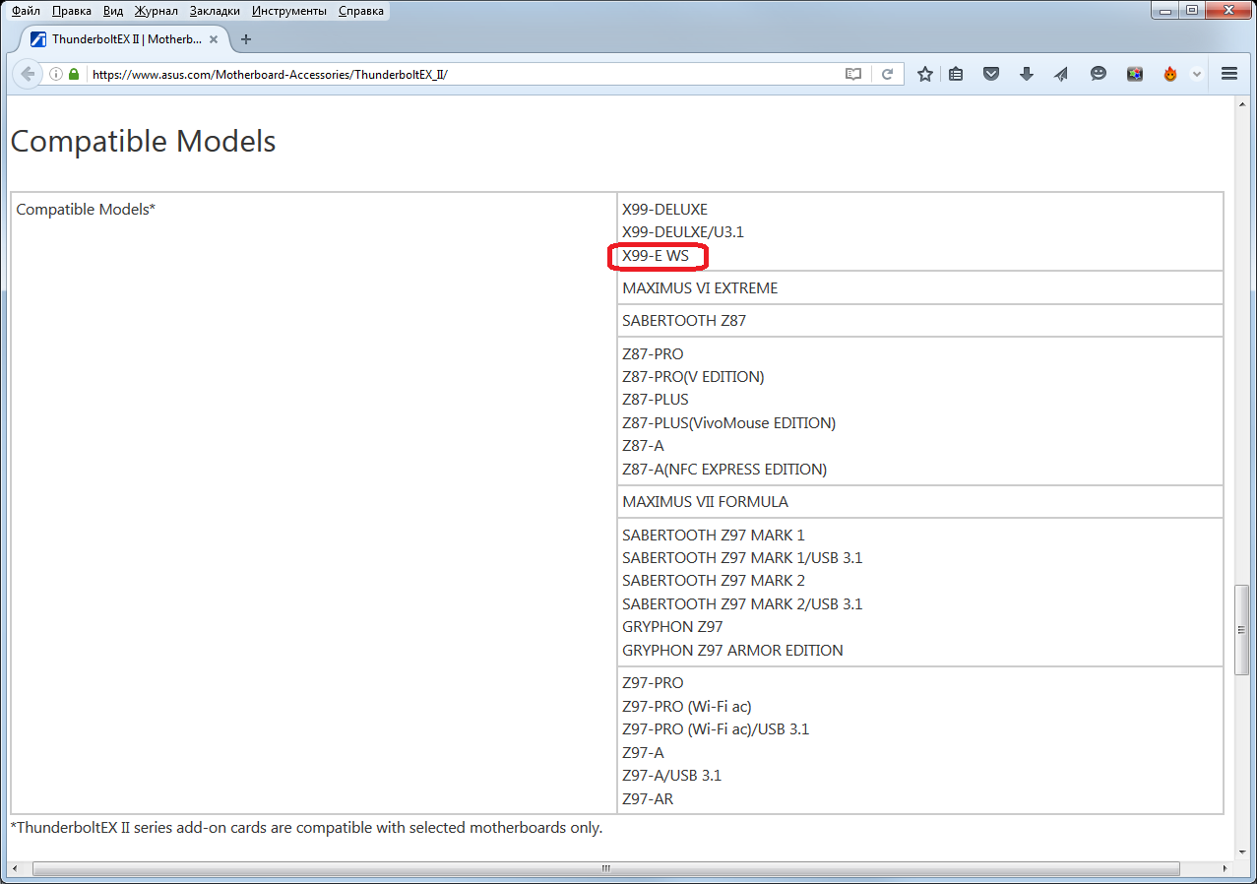Click GRYPHON Z97 entry
1257x884 pixels.
point(672,627)
